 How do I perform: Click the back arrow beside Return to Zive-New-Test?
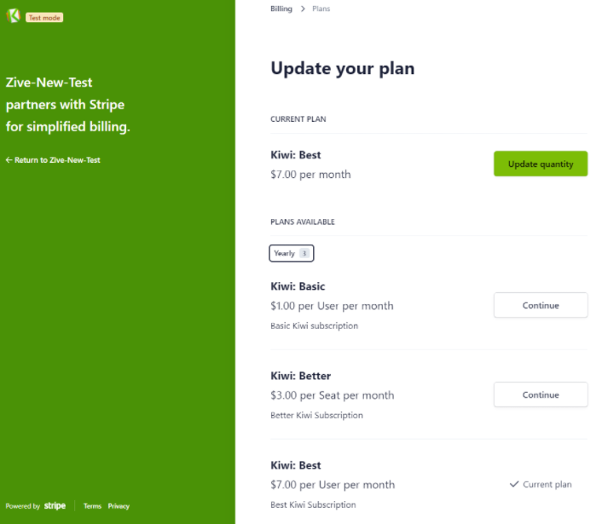pyautogui.click(x=9, y=160)
